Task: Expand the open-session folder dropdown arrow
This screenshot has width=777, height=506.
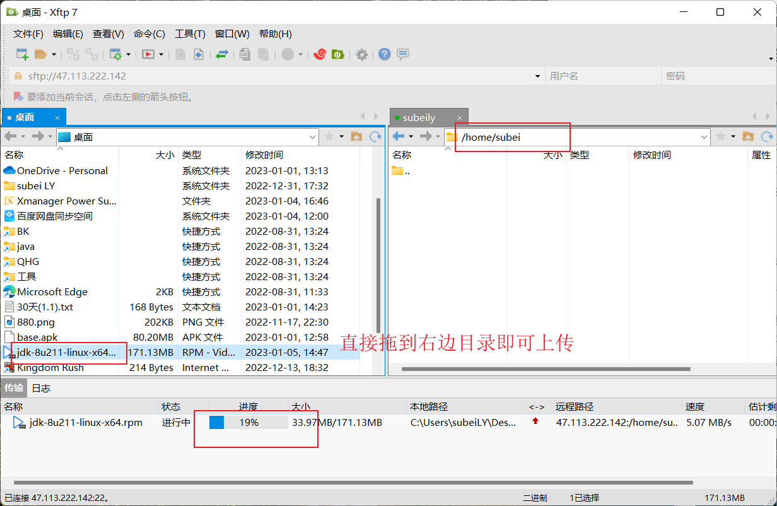Action: (54, 55)
